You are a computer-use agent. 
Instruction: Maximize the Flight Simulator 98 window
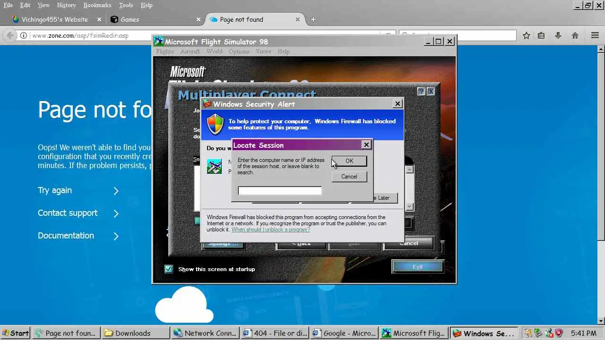click(439, 42)
